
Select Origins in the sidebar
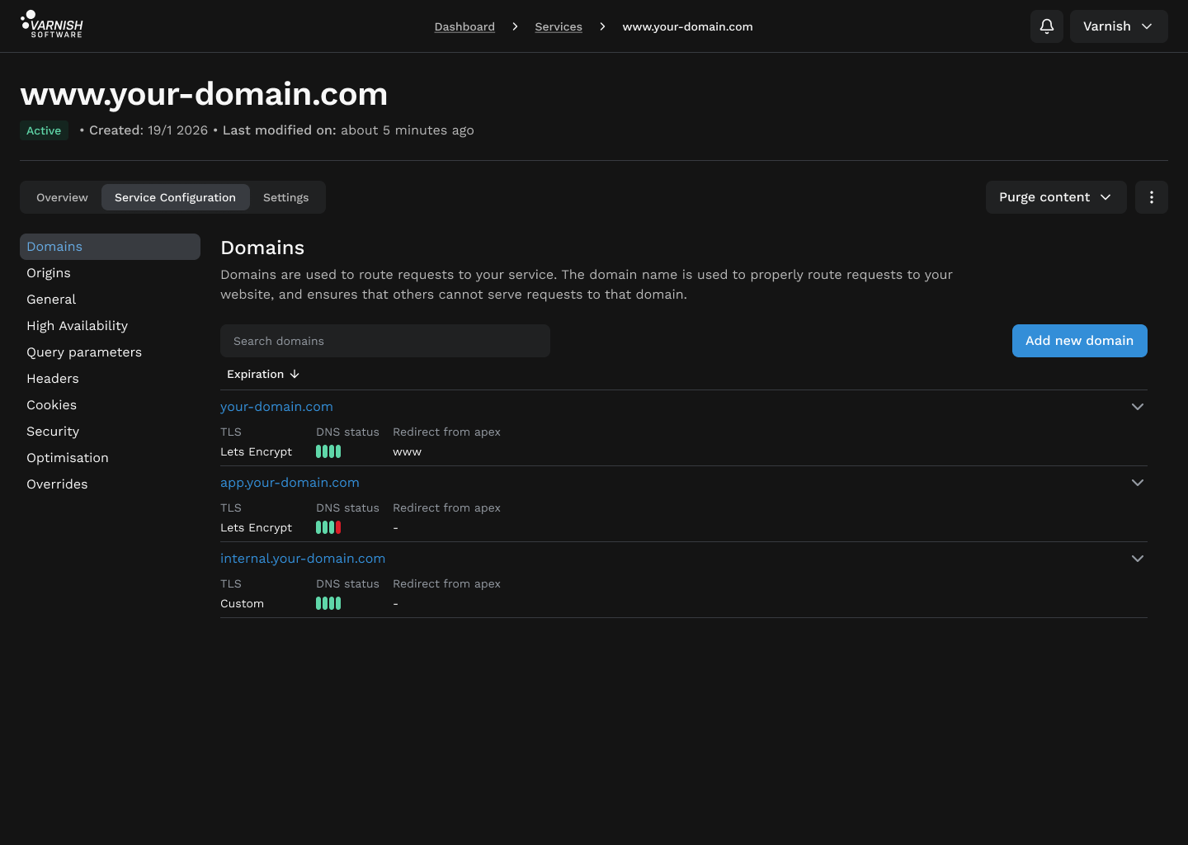pos(49,273)
